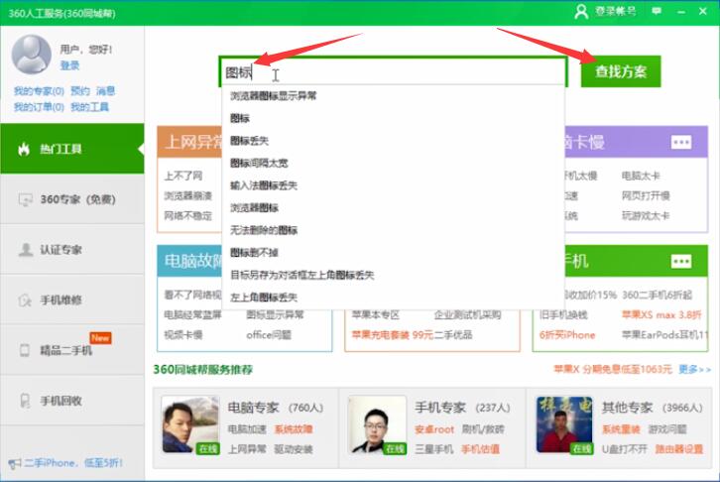Screen dimensions: 720x482
Task: Click the 安卓root link under 手机专家
Action: pos(434,429)
